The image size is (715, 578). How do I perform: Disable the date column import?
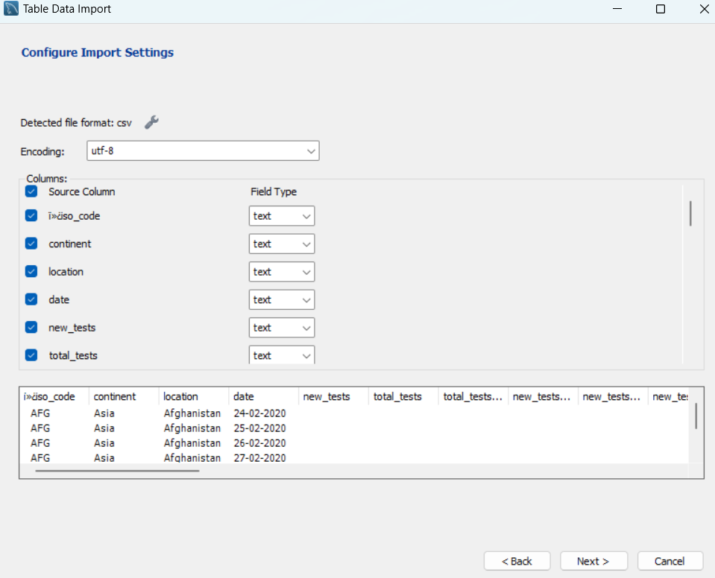click(31, 299)
